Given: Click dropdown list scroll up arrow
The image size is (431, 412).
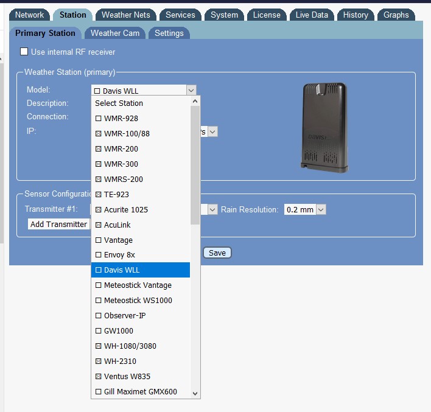Looking at the screenshot, I should (x=195, y=101).
